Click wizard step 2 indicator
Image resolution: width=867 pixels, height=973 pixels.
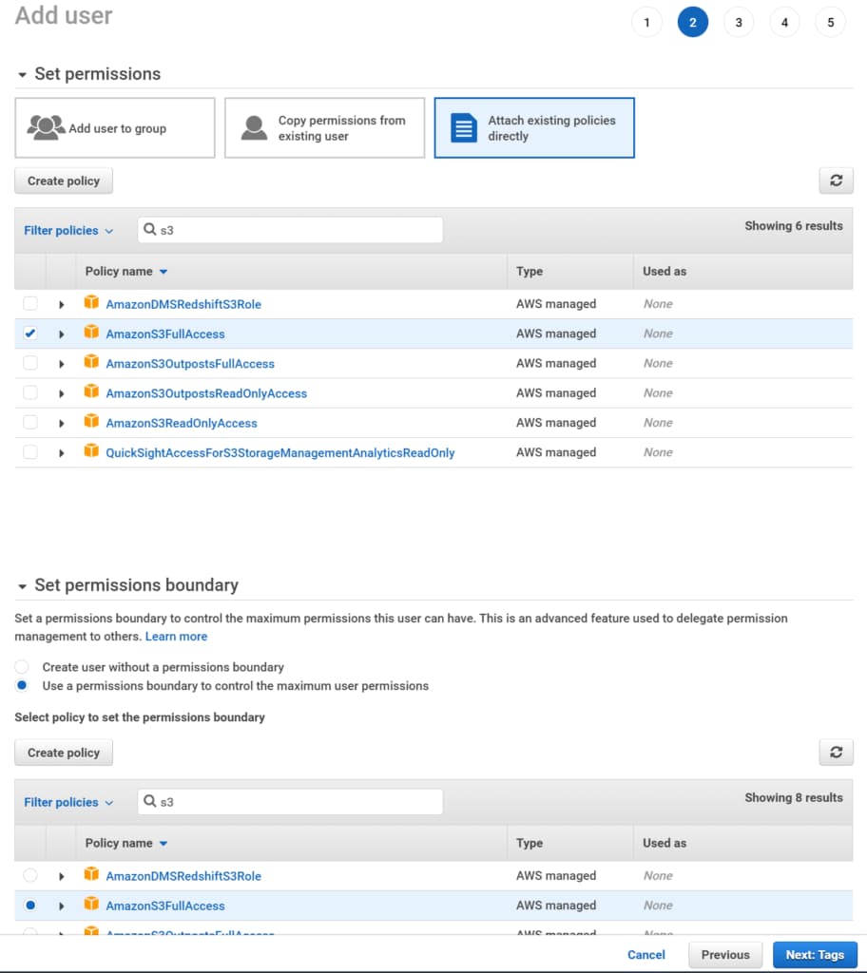692,23
